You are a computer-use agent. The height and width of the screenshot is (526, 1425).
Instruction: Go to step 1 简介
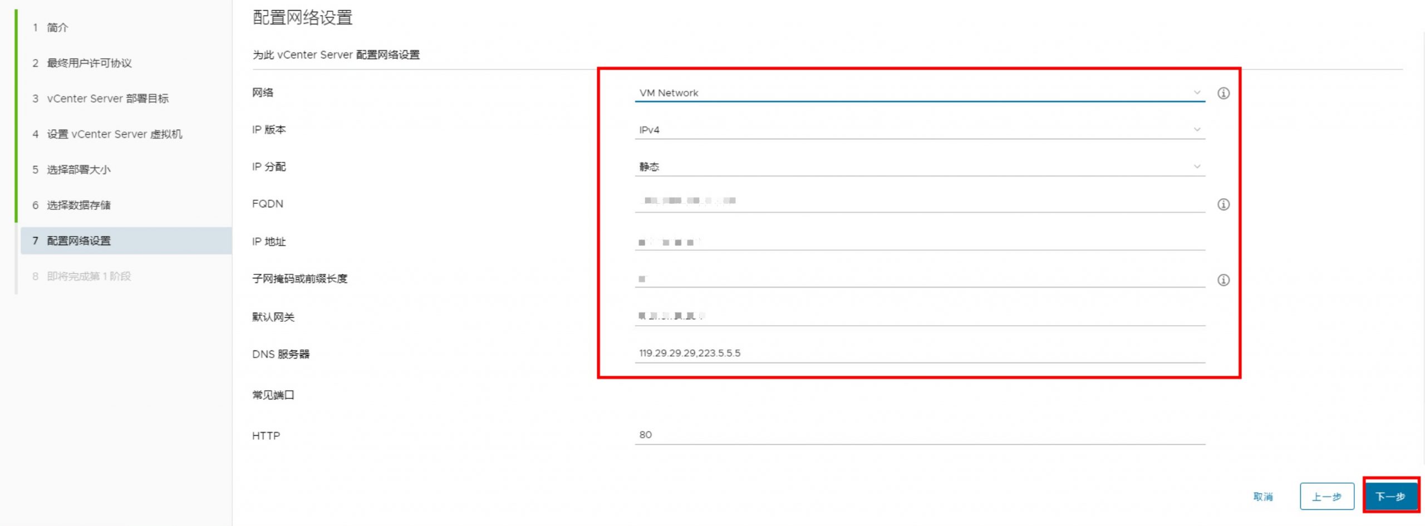coord(57,27)
